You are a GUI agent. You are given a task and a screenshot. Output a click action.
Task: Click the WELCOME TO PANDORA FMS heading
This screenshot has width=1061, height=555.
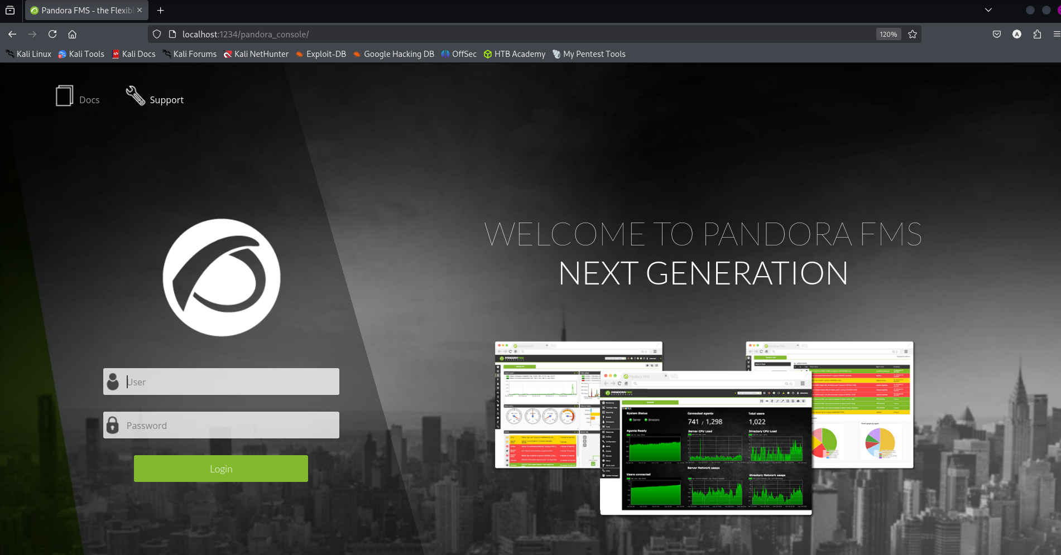703,234
